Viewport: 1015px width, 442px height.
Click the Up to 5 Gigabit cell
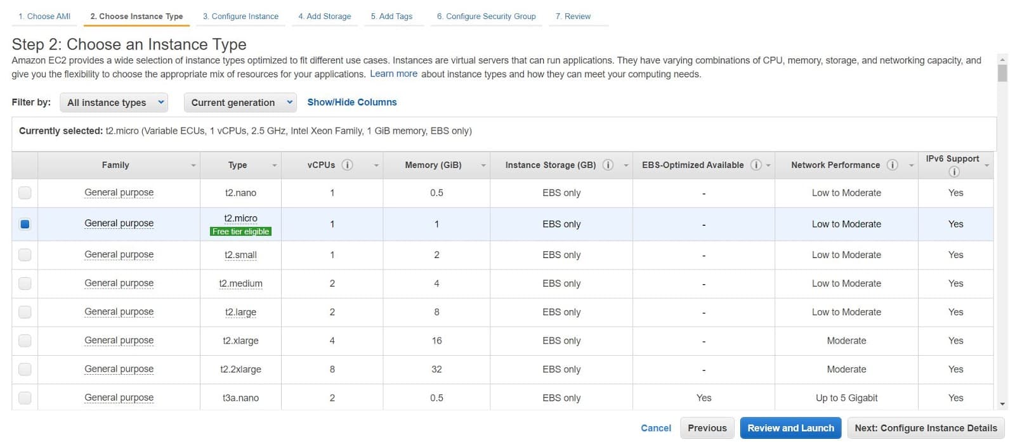point(846,398)
